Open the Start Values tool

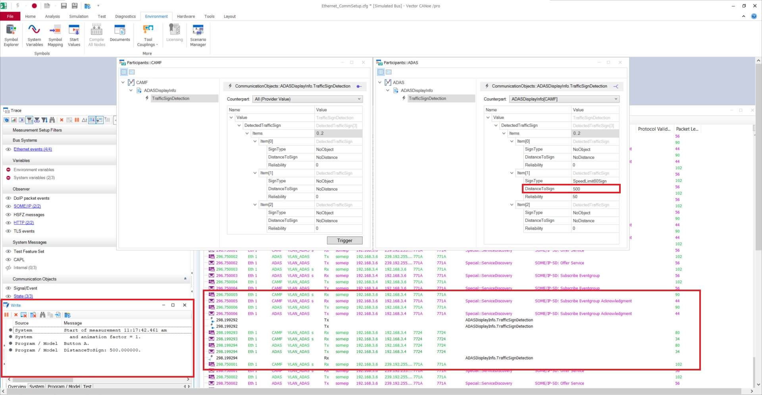click(x=74, y=35)
